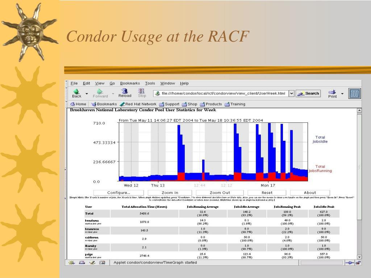Screen dimensions: 371x278
Task: Click the allocation time value "2748.4"
Action: (144, 256)
